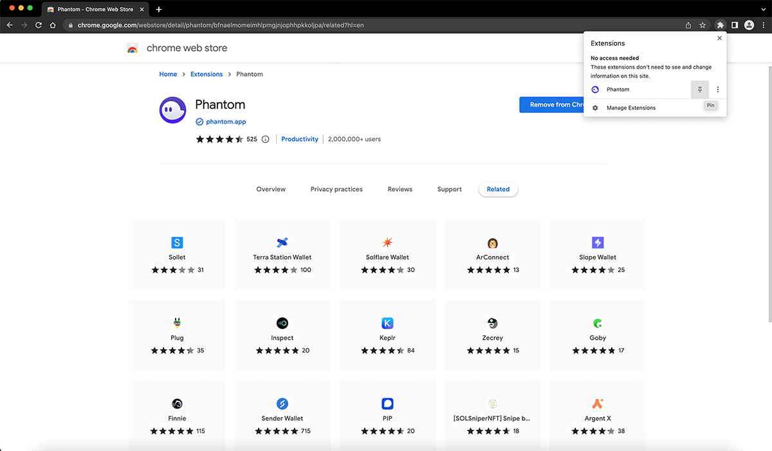
Task: Close the Extensions popup
Action: click(719, 38)
